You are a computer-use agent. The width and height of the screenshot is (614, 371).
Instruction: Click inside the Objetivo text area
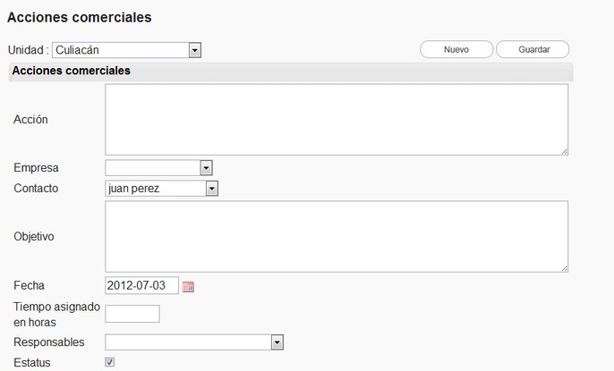337,236
